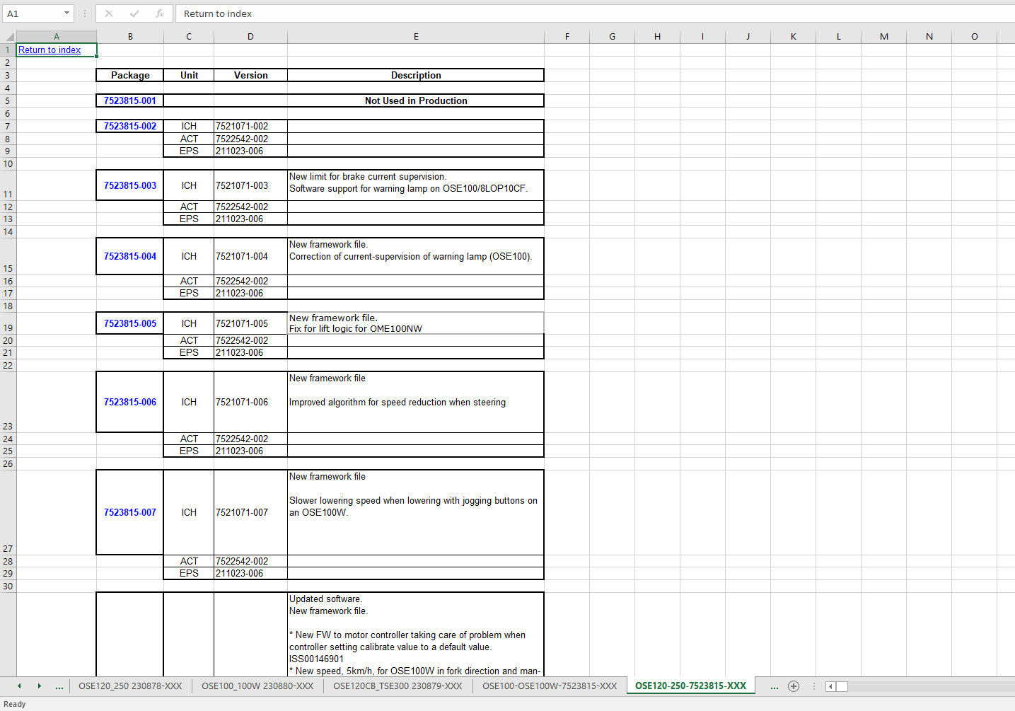Screen dimensions: 1015x711
Task: Click the Version header cell
Action: 251,76
